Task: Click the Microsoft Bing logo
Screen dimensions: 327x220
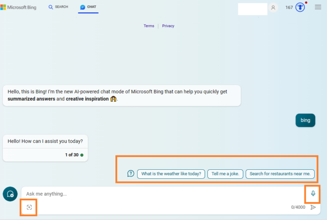Action: pyautogui.click(x=18, y=7)
